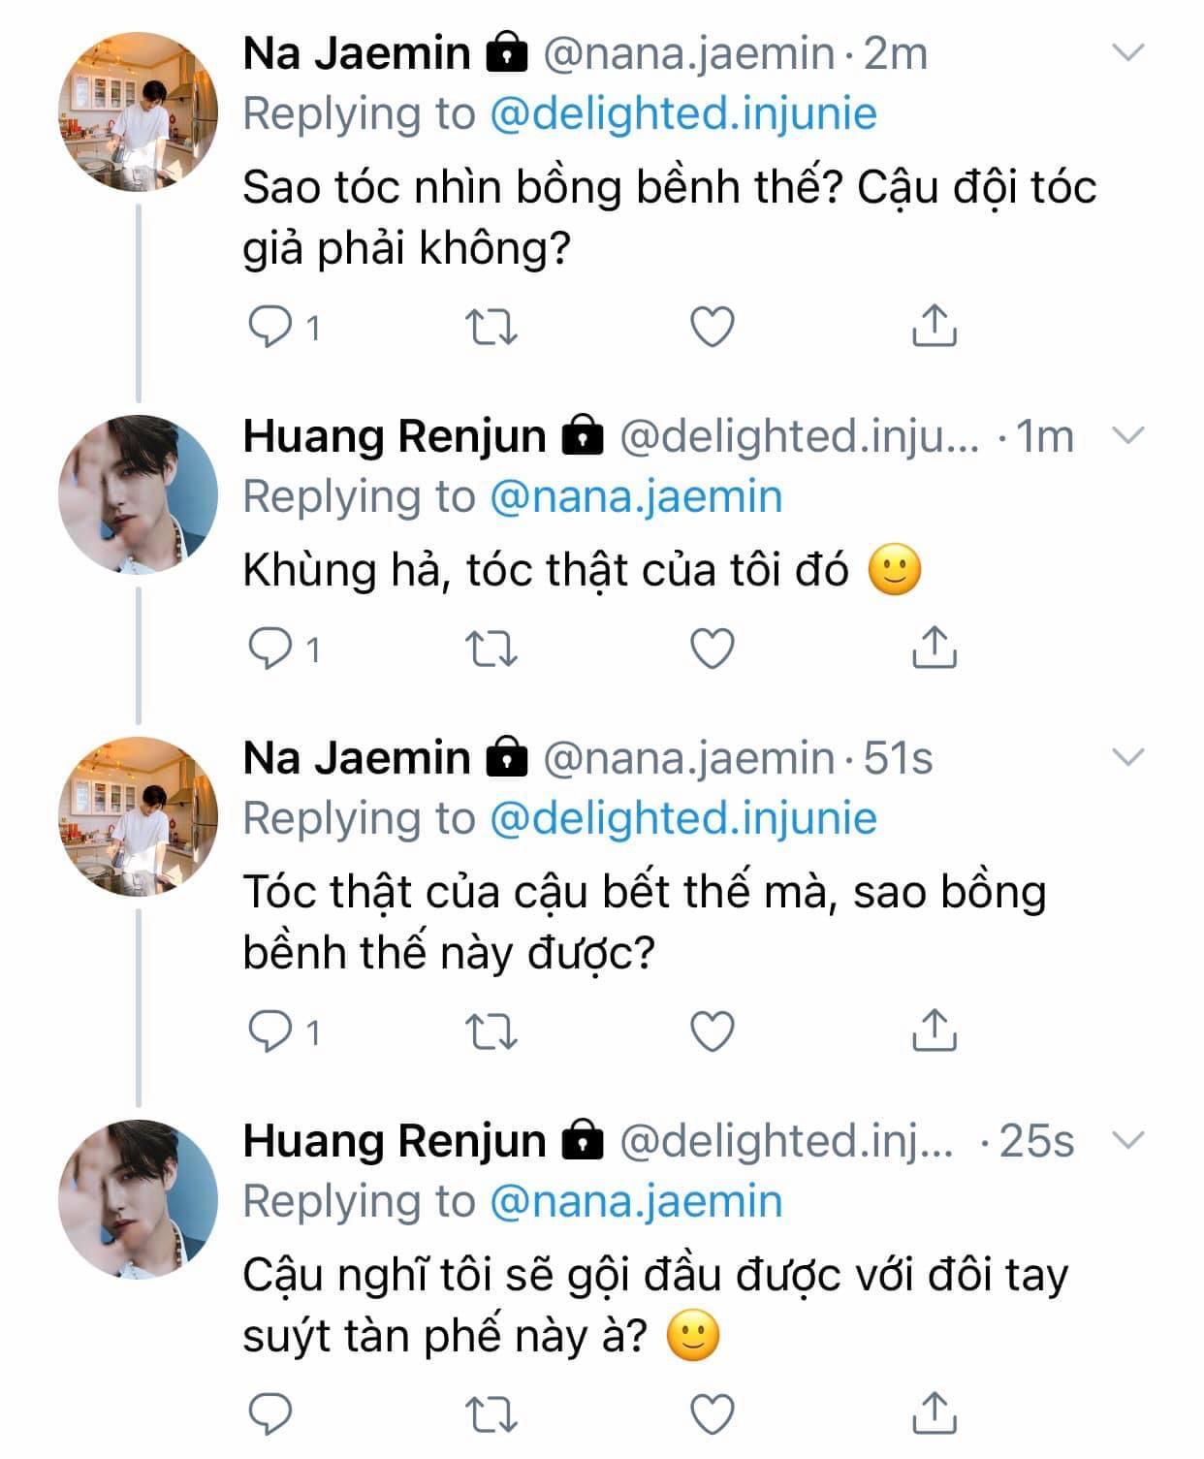The height and width of the screenshot is (1459, 1204).
Task: Open the dropdown menu on Jaemin's 2m tweet
Action: 1127,52
